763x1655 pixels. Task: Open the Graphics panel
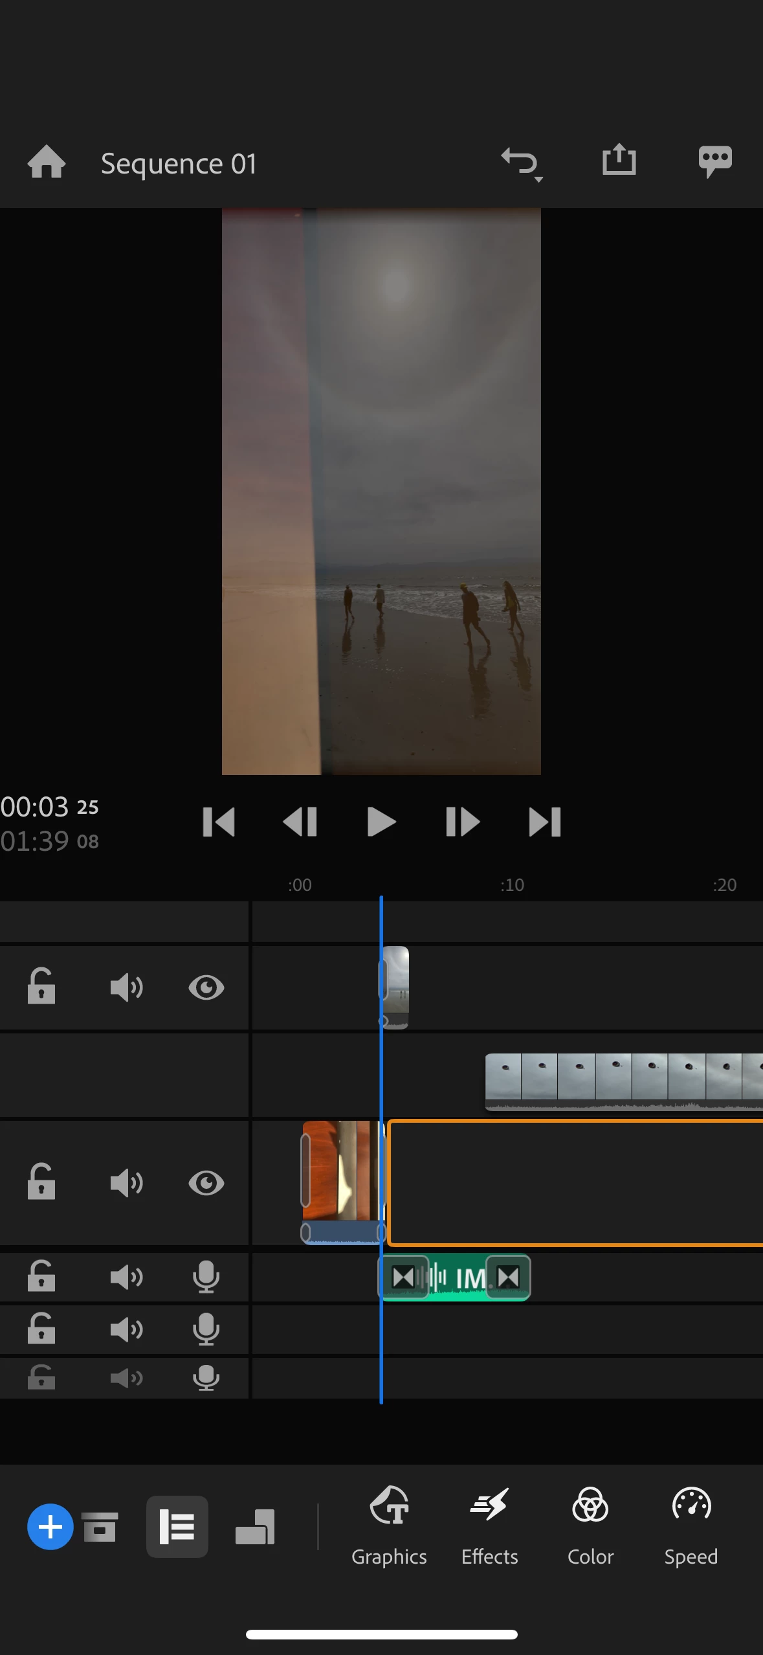[x=389, y=1526]
